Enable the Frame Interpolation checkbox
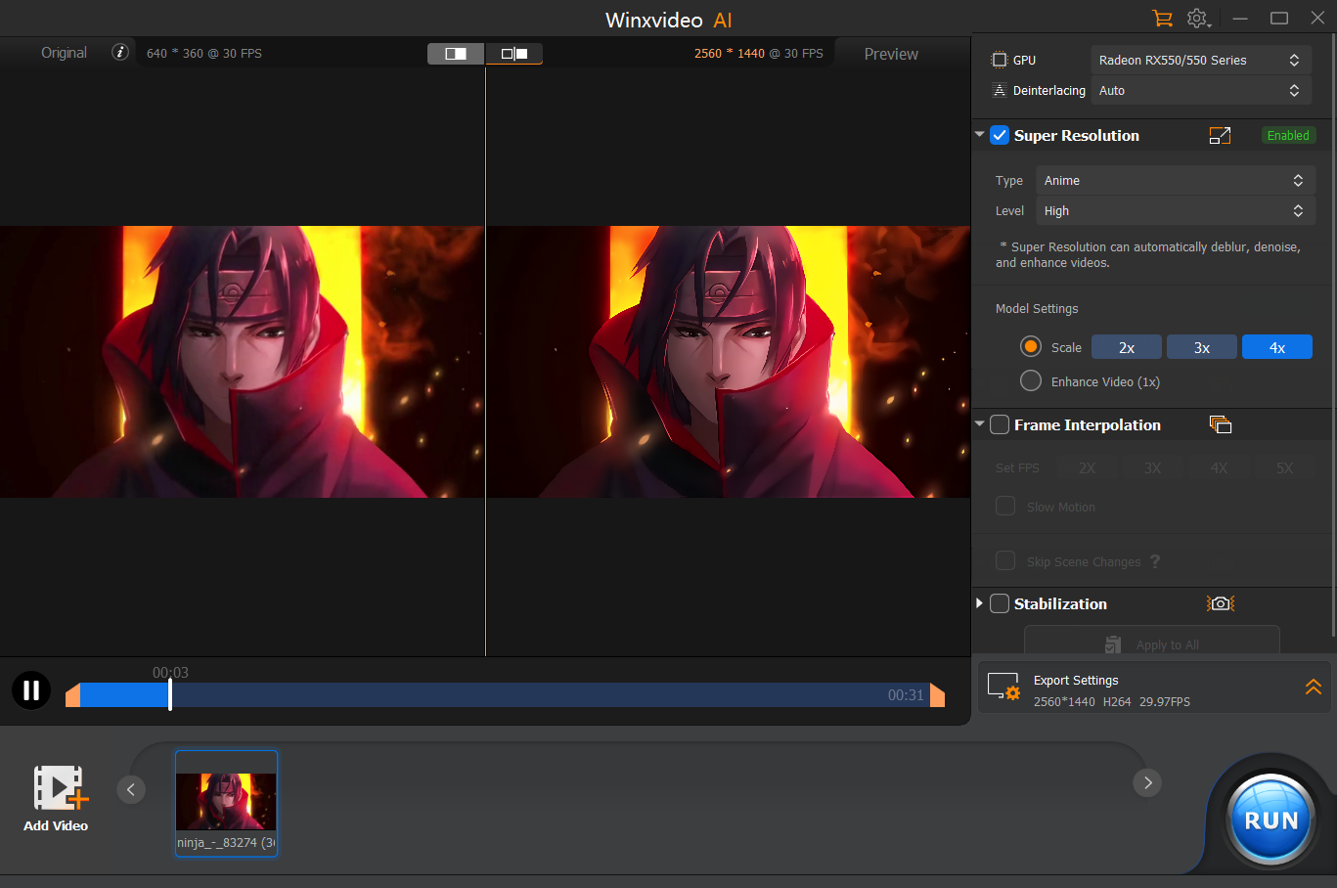 pos(1000,425)
